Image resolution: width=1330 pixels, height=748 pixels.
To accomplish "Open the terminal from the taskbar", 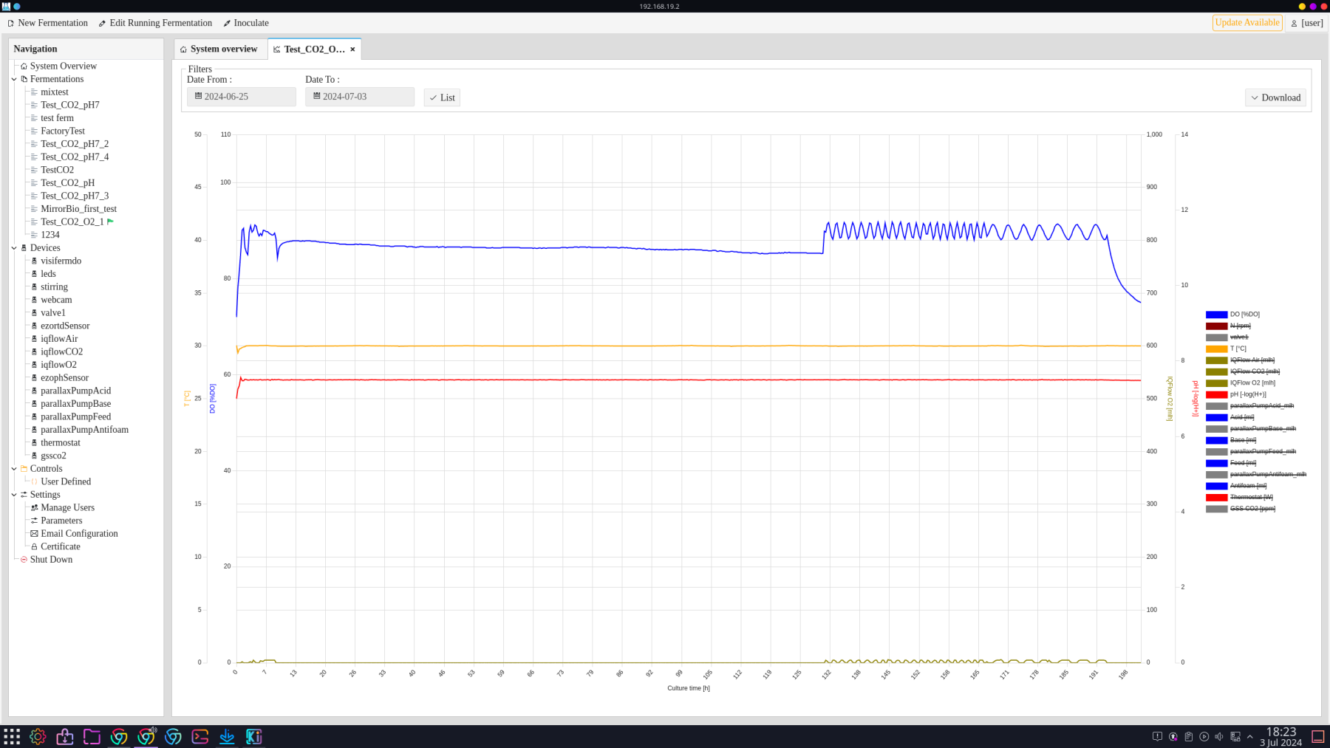I will [x=199, y=736].
